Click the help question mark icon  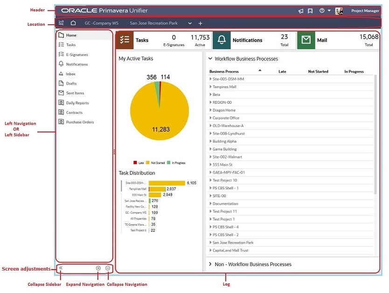(x=322, y=11)
